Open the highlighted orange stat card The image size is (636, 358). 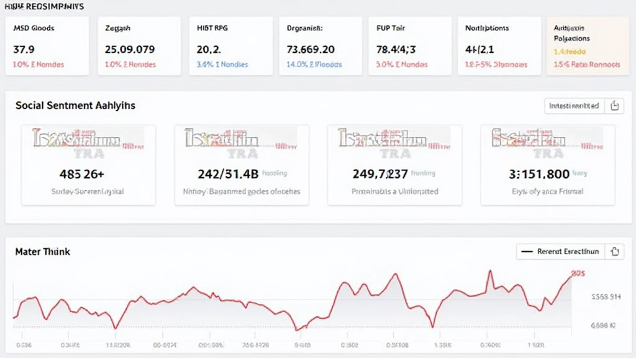tap(586, 46)
